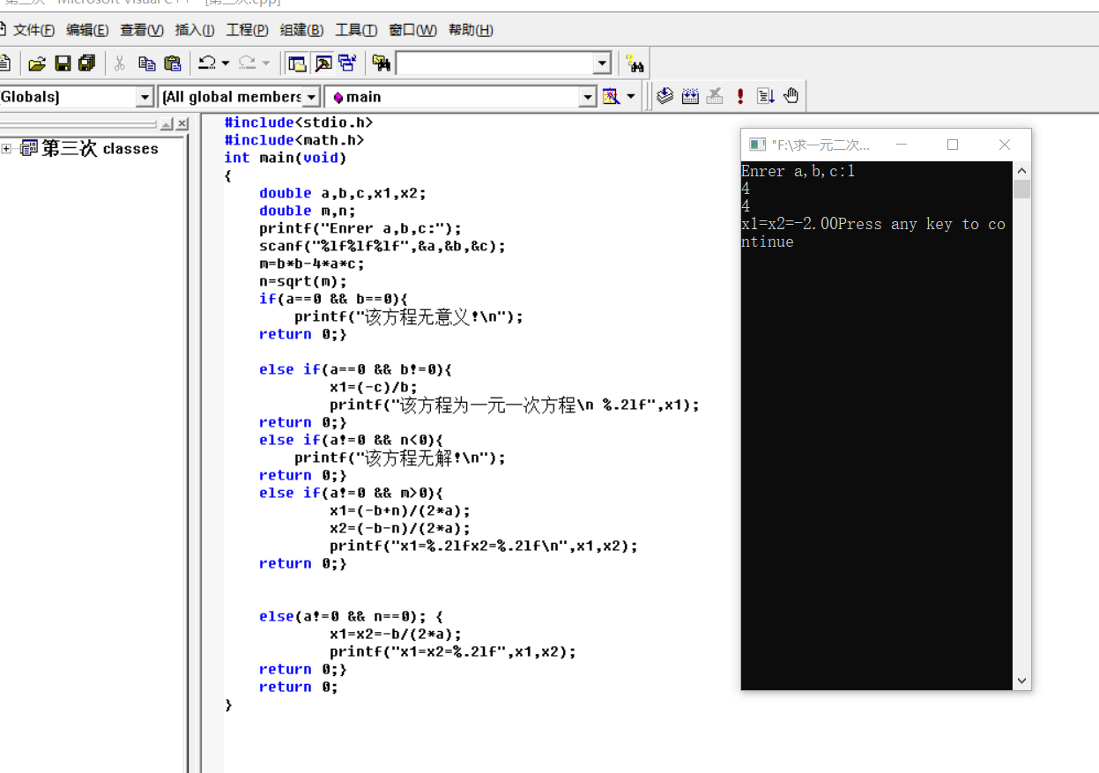Click the Redo arrow icon
The image size is (1099, 773).
pyautogui.click(x=248, y=63)
